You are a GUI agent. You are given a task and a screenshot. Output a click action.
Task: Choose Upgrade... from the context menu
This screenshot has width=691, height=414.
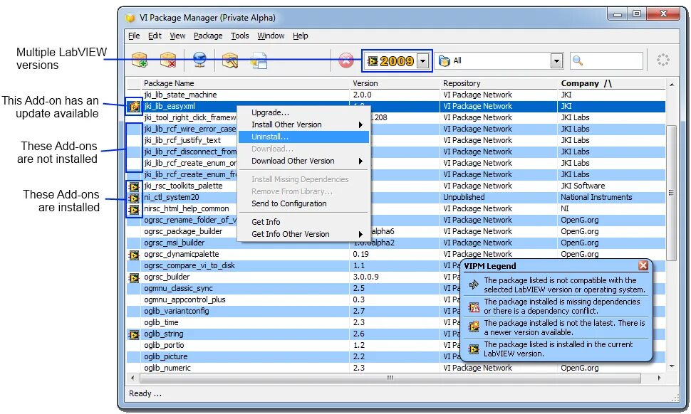[303, 112]
